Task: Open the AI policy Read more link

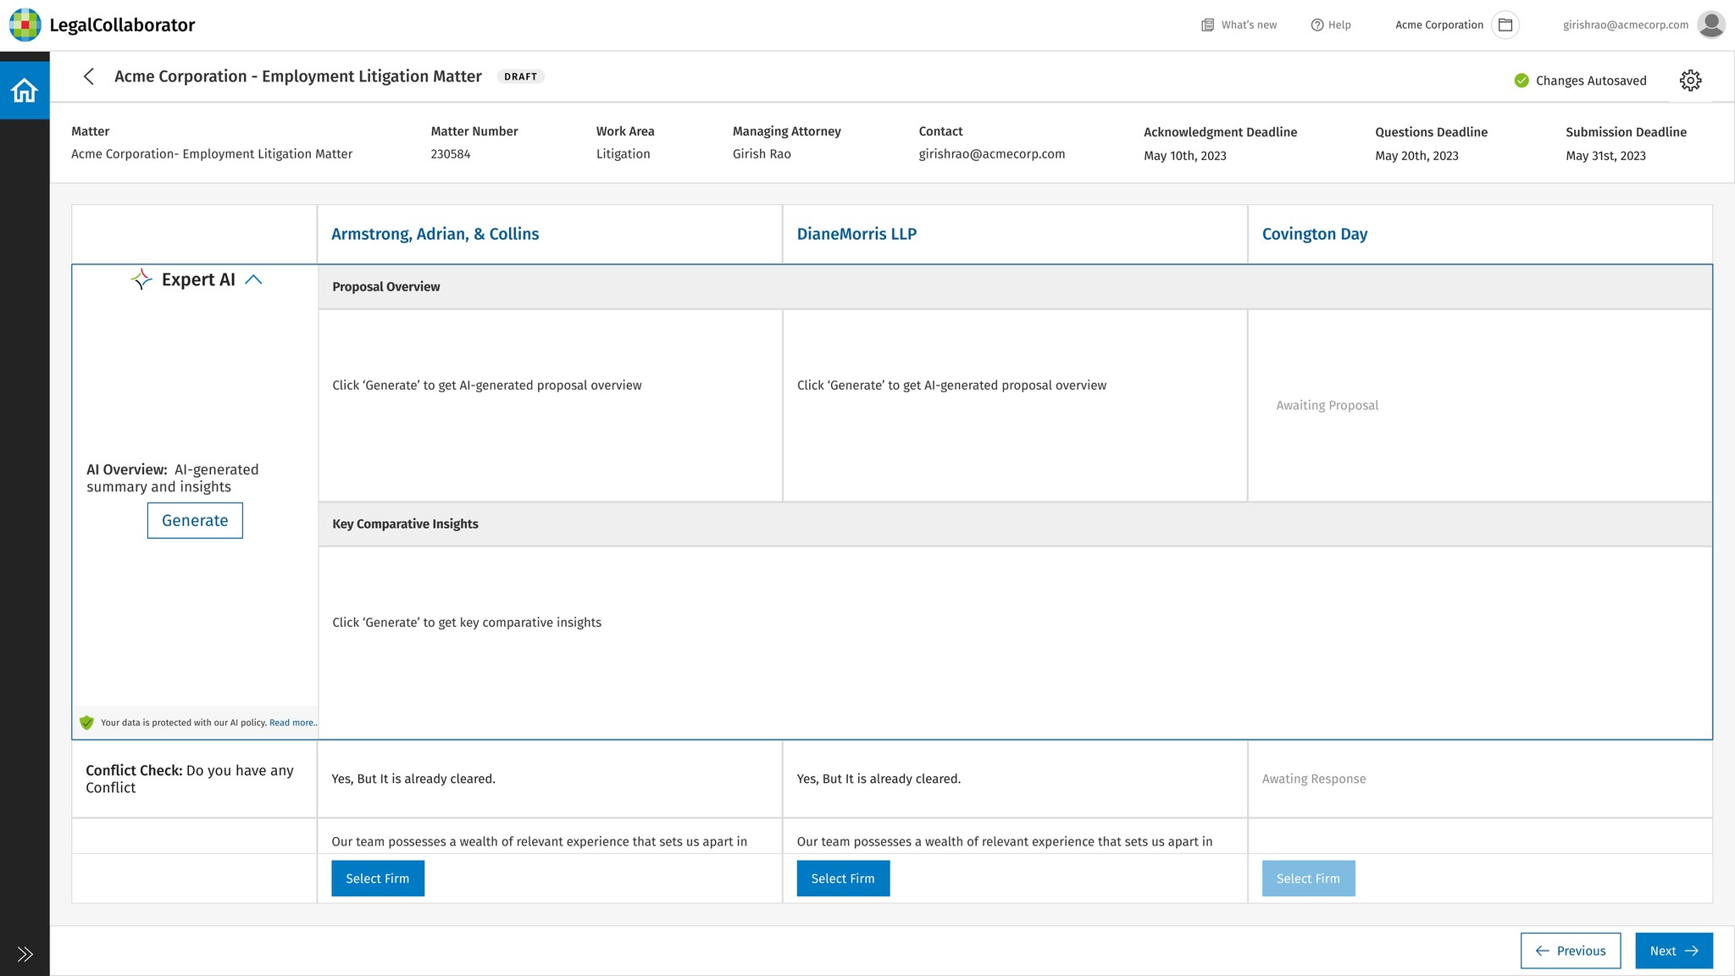Action: point(292,723)
